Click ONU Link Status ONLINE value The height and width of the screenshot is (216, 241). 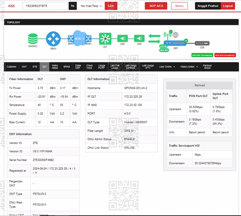[129, 148]
